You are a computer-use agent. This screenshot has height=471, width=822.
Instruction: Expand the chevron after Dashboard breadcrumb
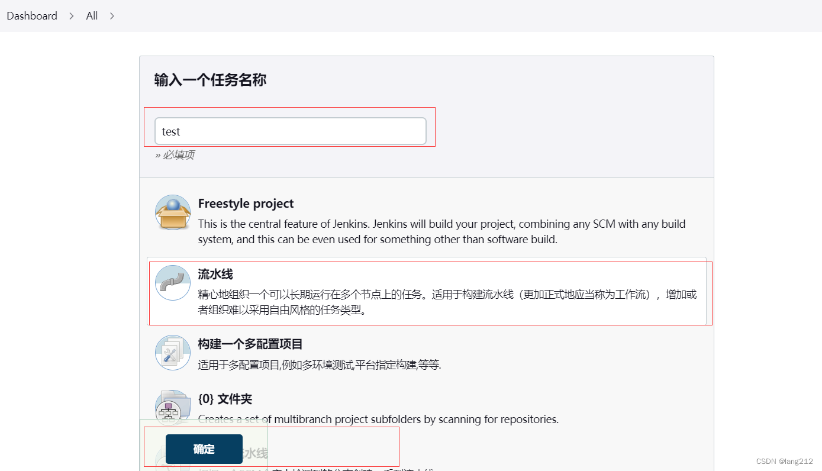click(72, 16)
